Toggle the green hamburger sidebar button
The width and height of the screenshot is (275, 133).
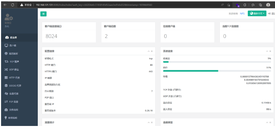tap(43, 14)
